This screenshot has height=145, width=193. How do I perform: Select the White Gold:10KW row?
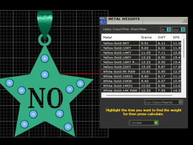[141, 81]
